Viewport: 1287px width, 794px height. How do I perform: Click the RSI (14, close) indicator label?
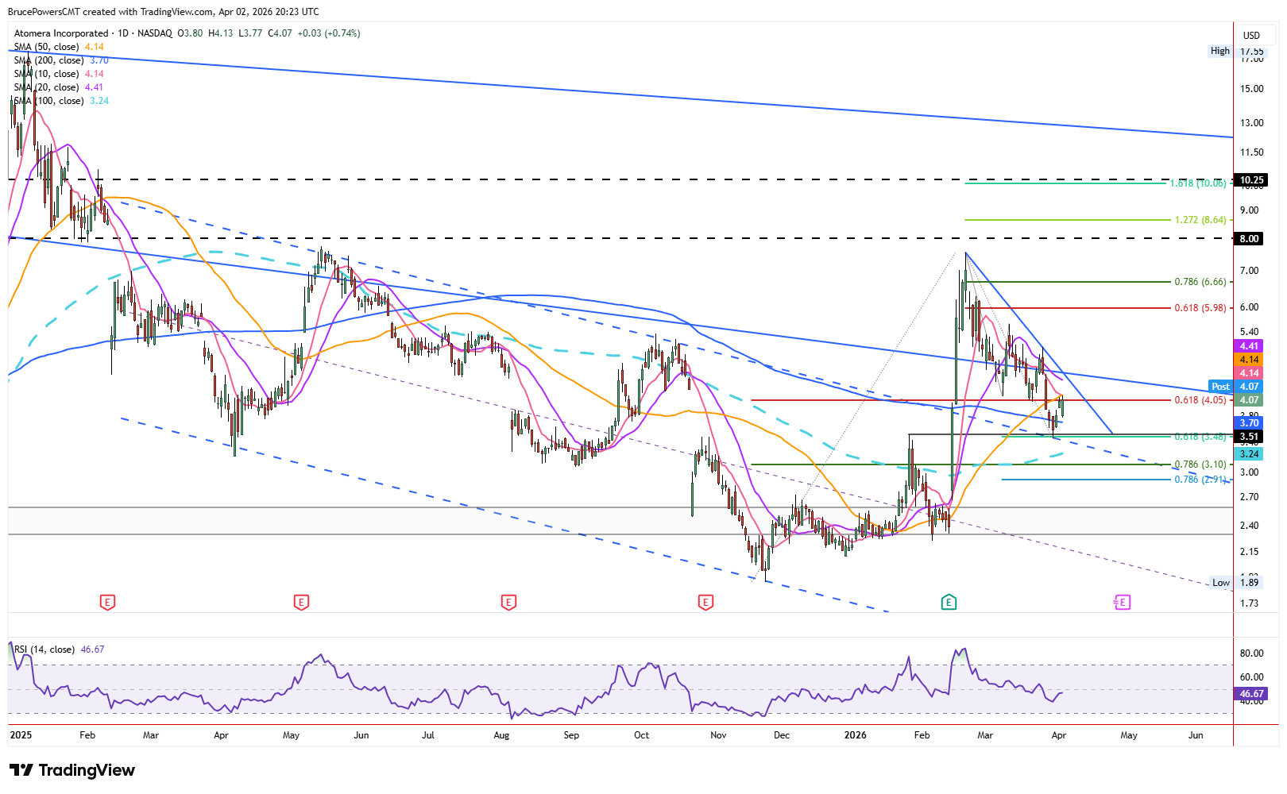coord(44,649)
